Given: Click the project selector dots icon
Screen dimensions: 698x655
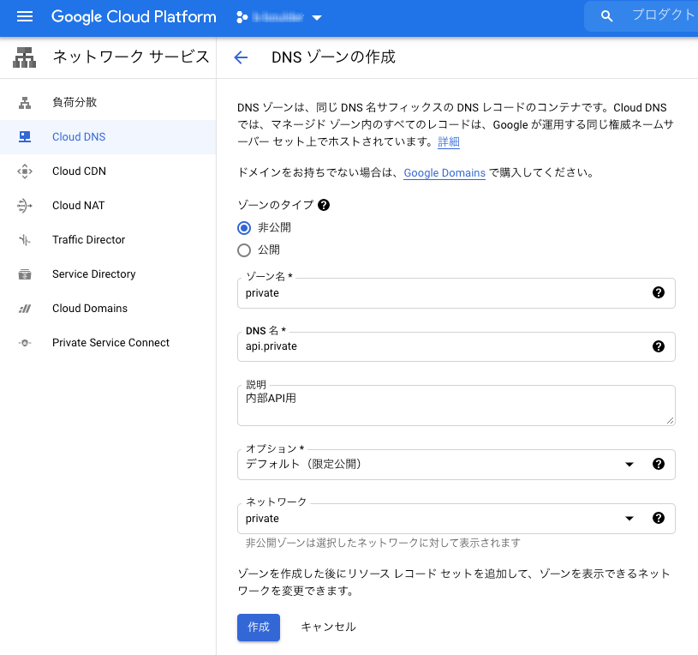Looking at the screenshot, I should pyautogui.click(x=242, y=17).
